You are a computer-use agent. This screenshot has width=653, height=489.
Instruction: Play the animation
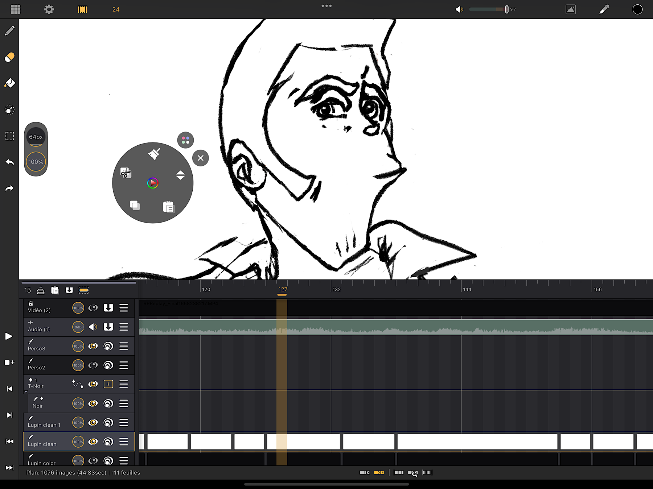pos(9,336)
